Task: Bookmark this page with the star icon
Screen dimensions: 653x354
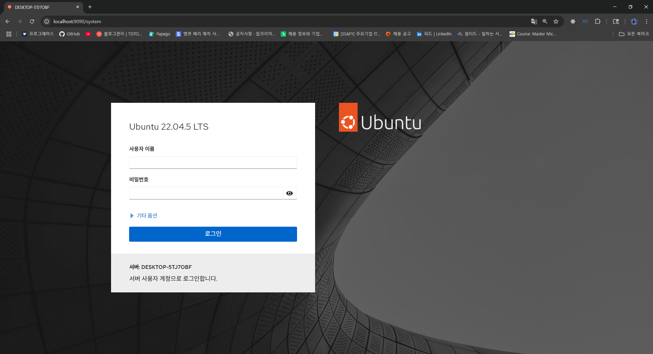Action: coord(556,21)
